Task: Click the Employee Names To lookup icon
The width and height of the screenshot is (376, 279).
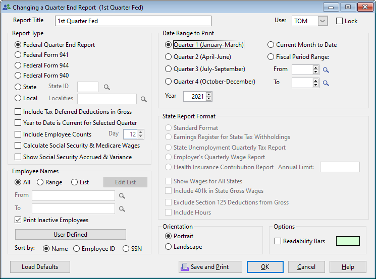Action: 122,209
